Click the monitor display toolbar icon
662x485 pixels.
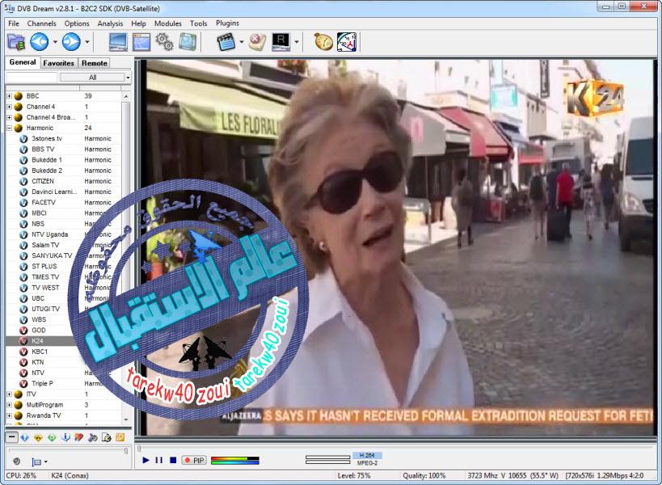[118, 42]
